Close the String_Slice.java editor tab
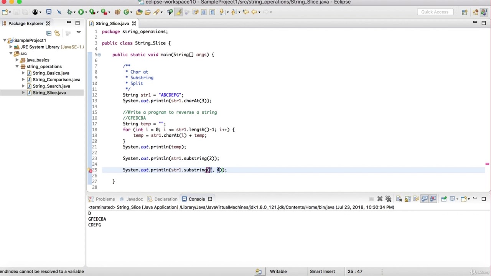 coord(134,23)
